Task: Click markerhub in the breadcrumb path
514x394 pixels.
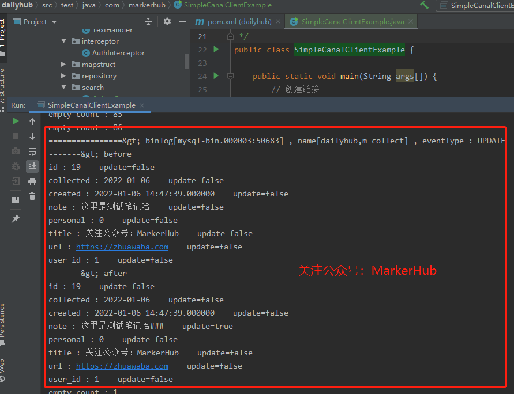Action: [x=147, y=5]
